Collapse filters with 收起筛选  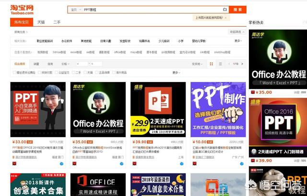pyautogui.click(x=237, y=32)
